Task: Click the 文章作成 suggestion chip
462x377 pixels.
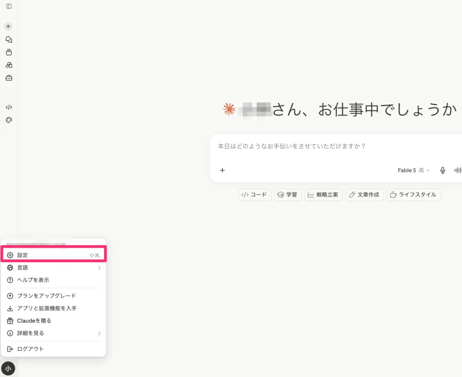Action: pos(365,195)
